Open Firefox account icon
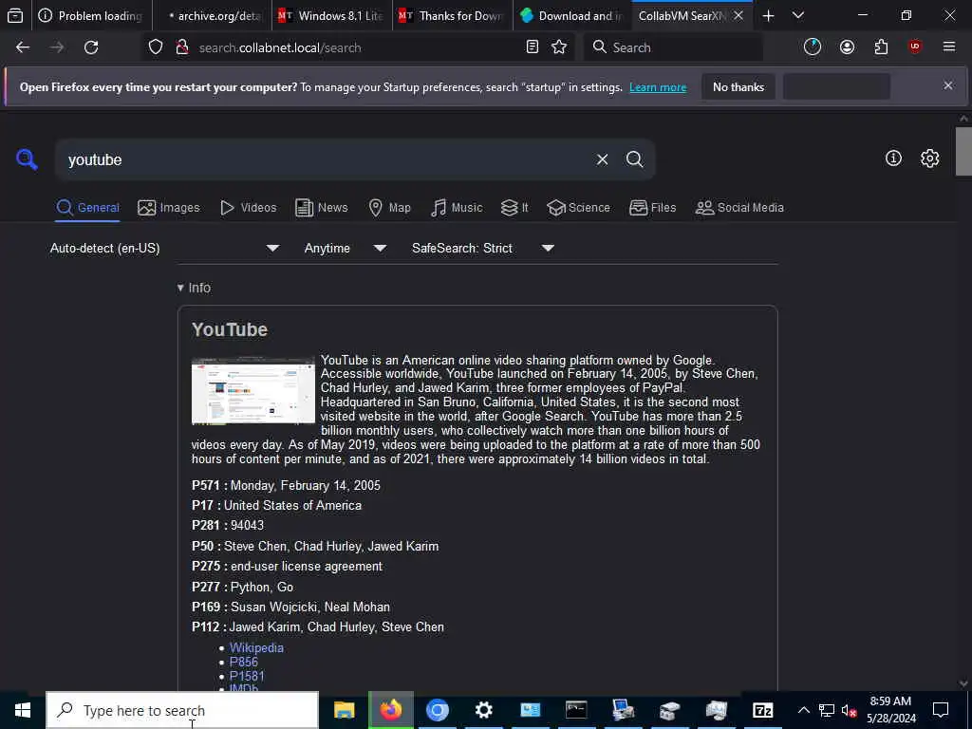Screen dimensions: 972x729 (847, 47)
